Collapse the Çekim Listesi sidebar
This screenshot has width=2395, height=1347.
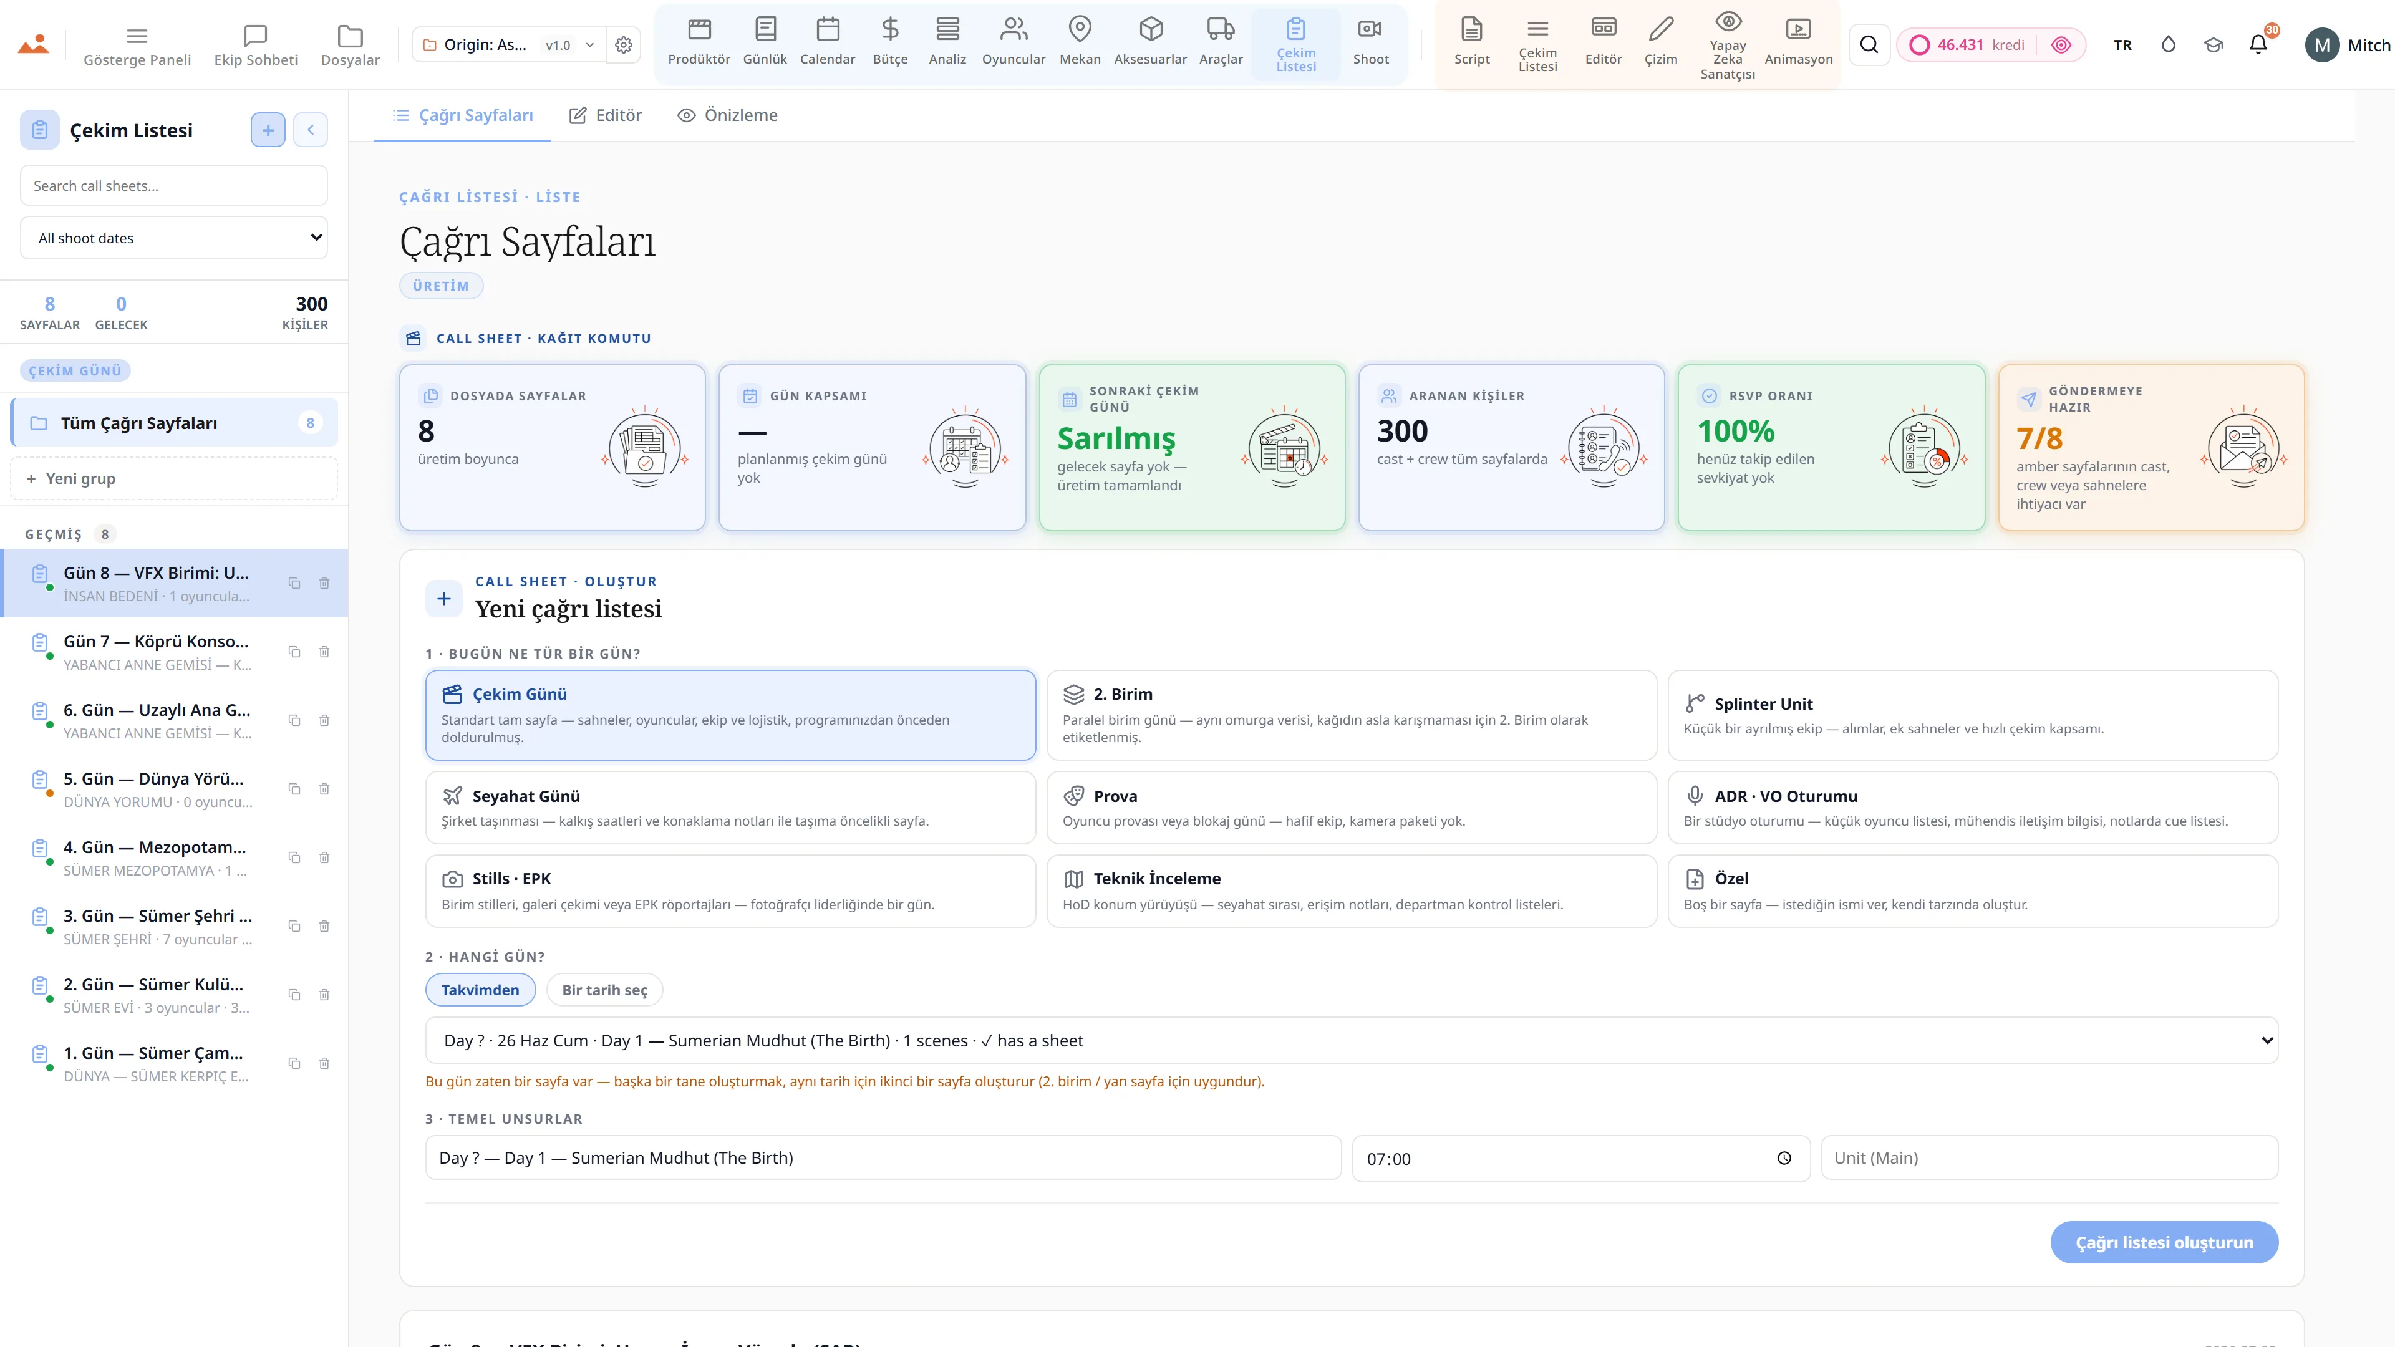(311, 130)
